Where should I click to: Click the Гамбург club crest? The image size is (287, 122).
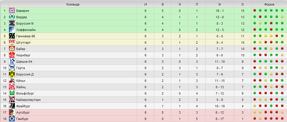pyautogui.click(x=12, y=119)
